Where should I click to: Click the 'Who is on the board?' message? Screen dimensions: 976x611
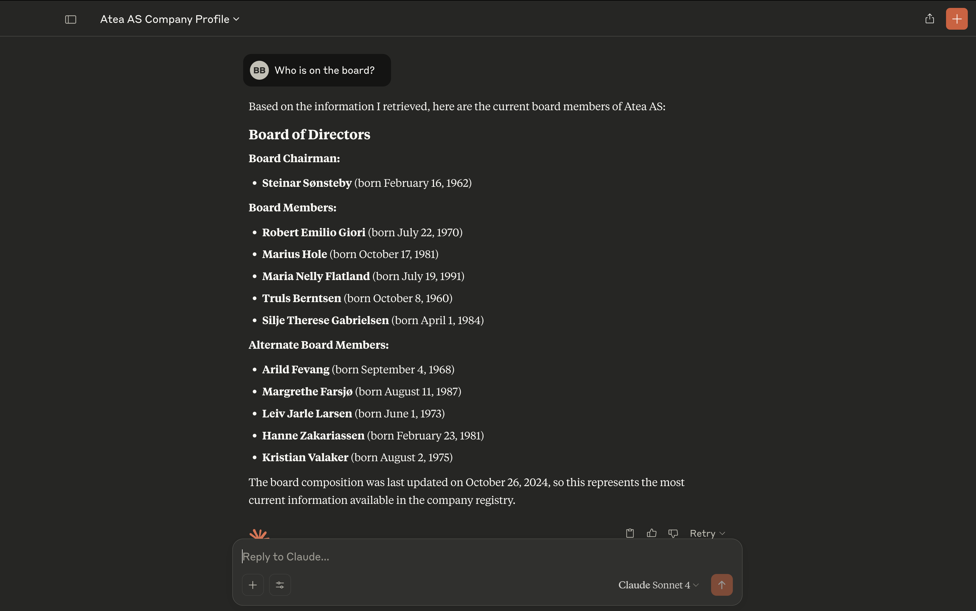[324, 70]
